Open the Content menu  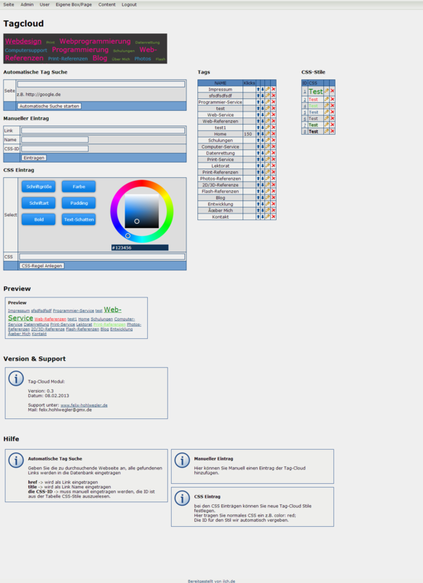coord(107,4)
